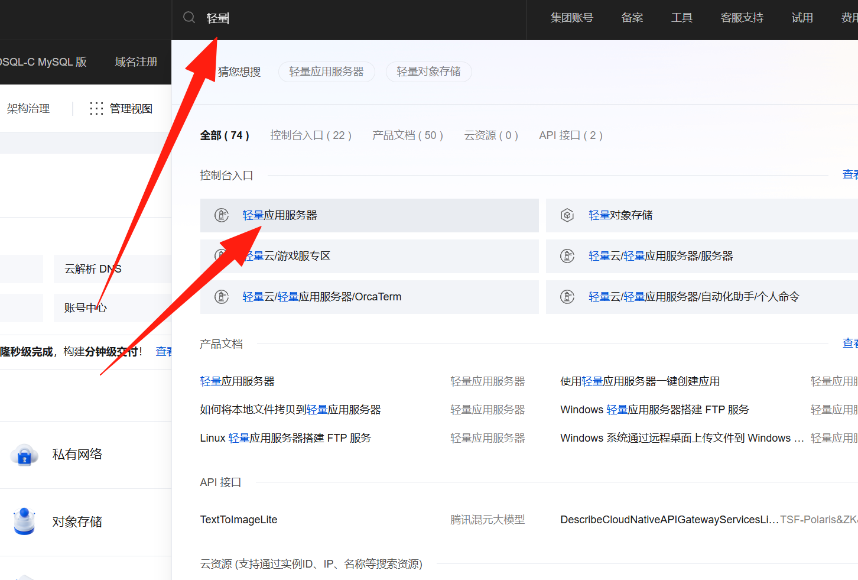
Task: Open Windows 轻量应用服务器搭建 FTP 服务 document
Action: 655,410
